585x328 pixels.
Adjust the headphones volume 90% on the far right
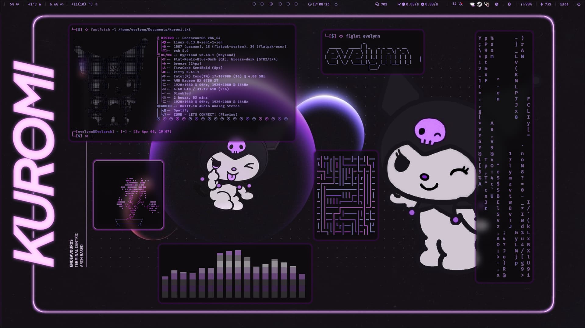tap(526, 4)
